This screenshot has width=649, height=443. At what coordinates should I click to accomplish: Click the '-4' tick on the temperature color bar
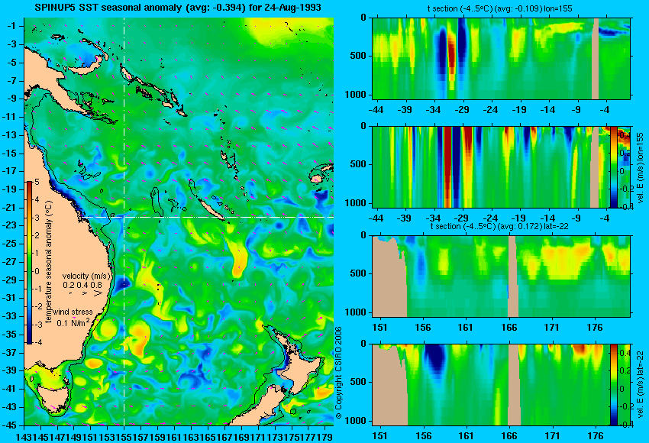37,342
